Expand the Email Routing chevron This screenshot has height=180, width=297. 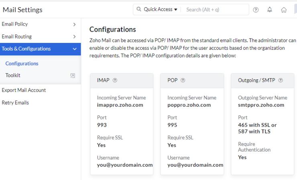coord(74,37)
